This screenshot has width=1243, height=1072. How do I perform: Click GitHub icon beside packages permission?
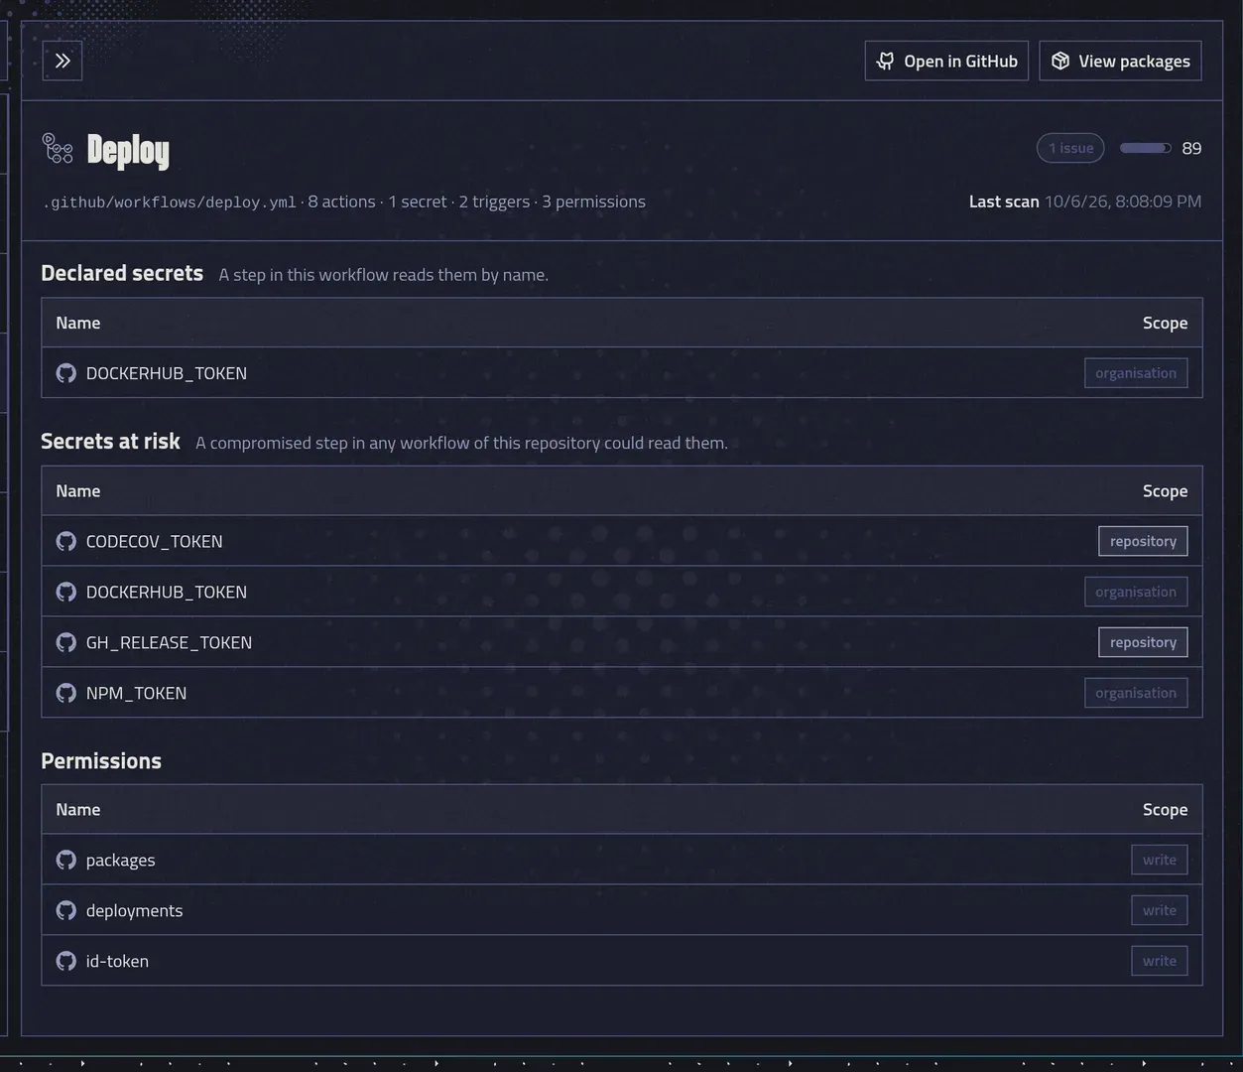click(x=66, y=860)
